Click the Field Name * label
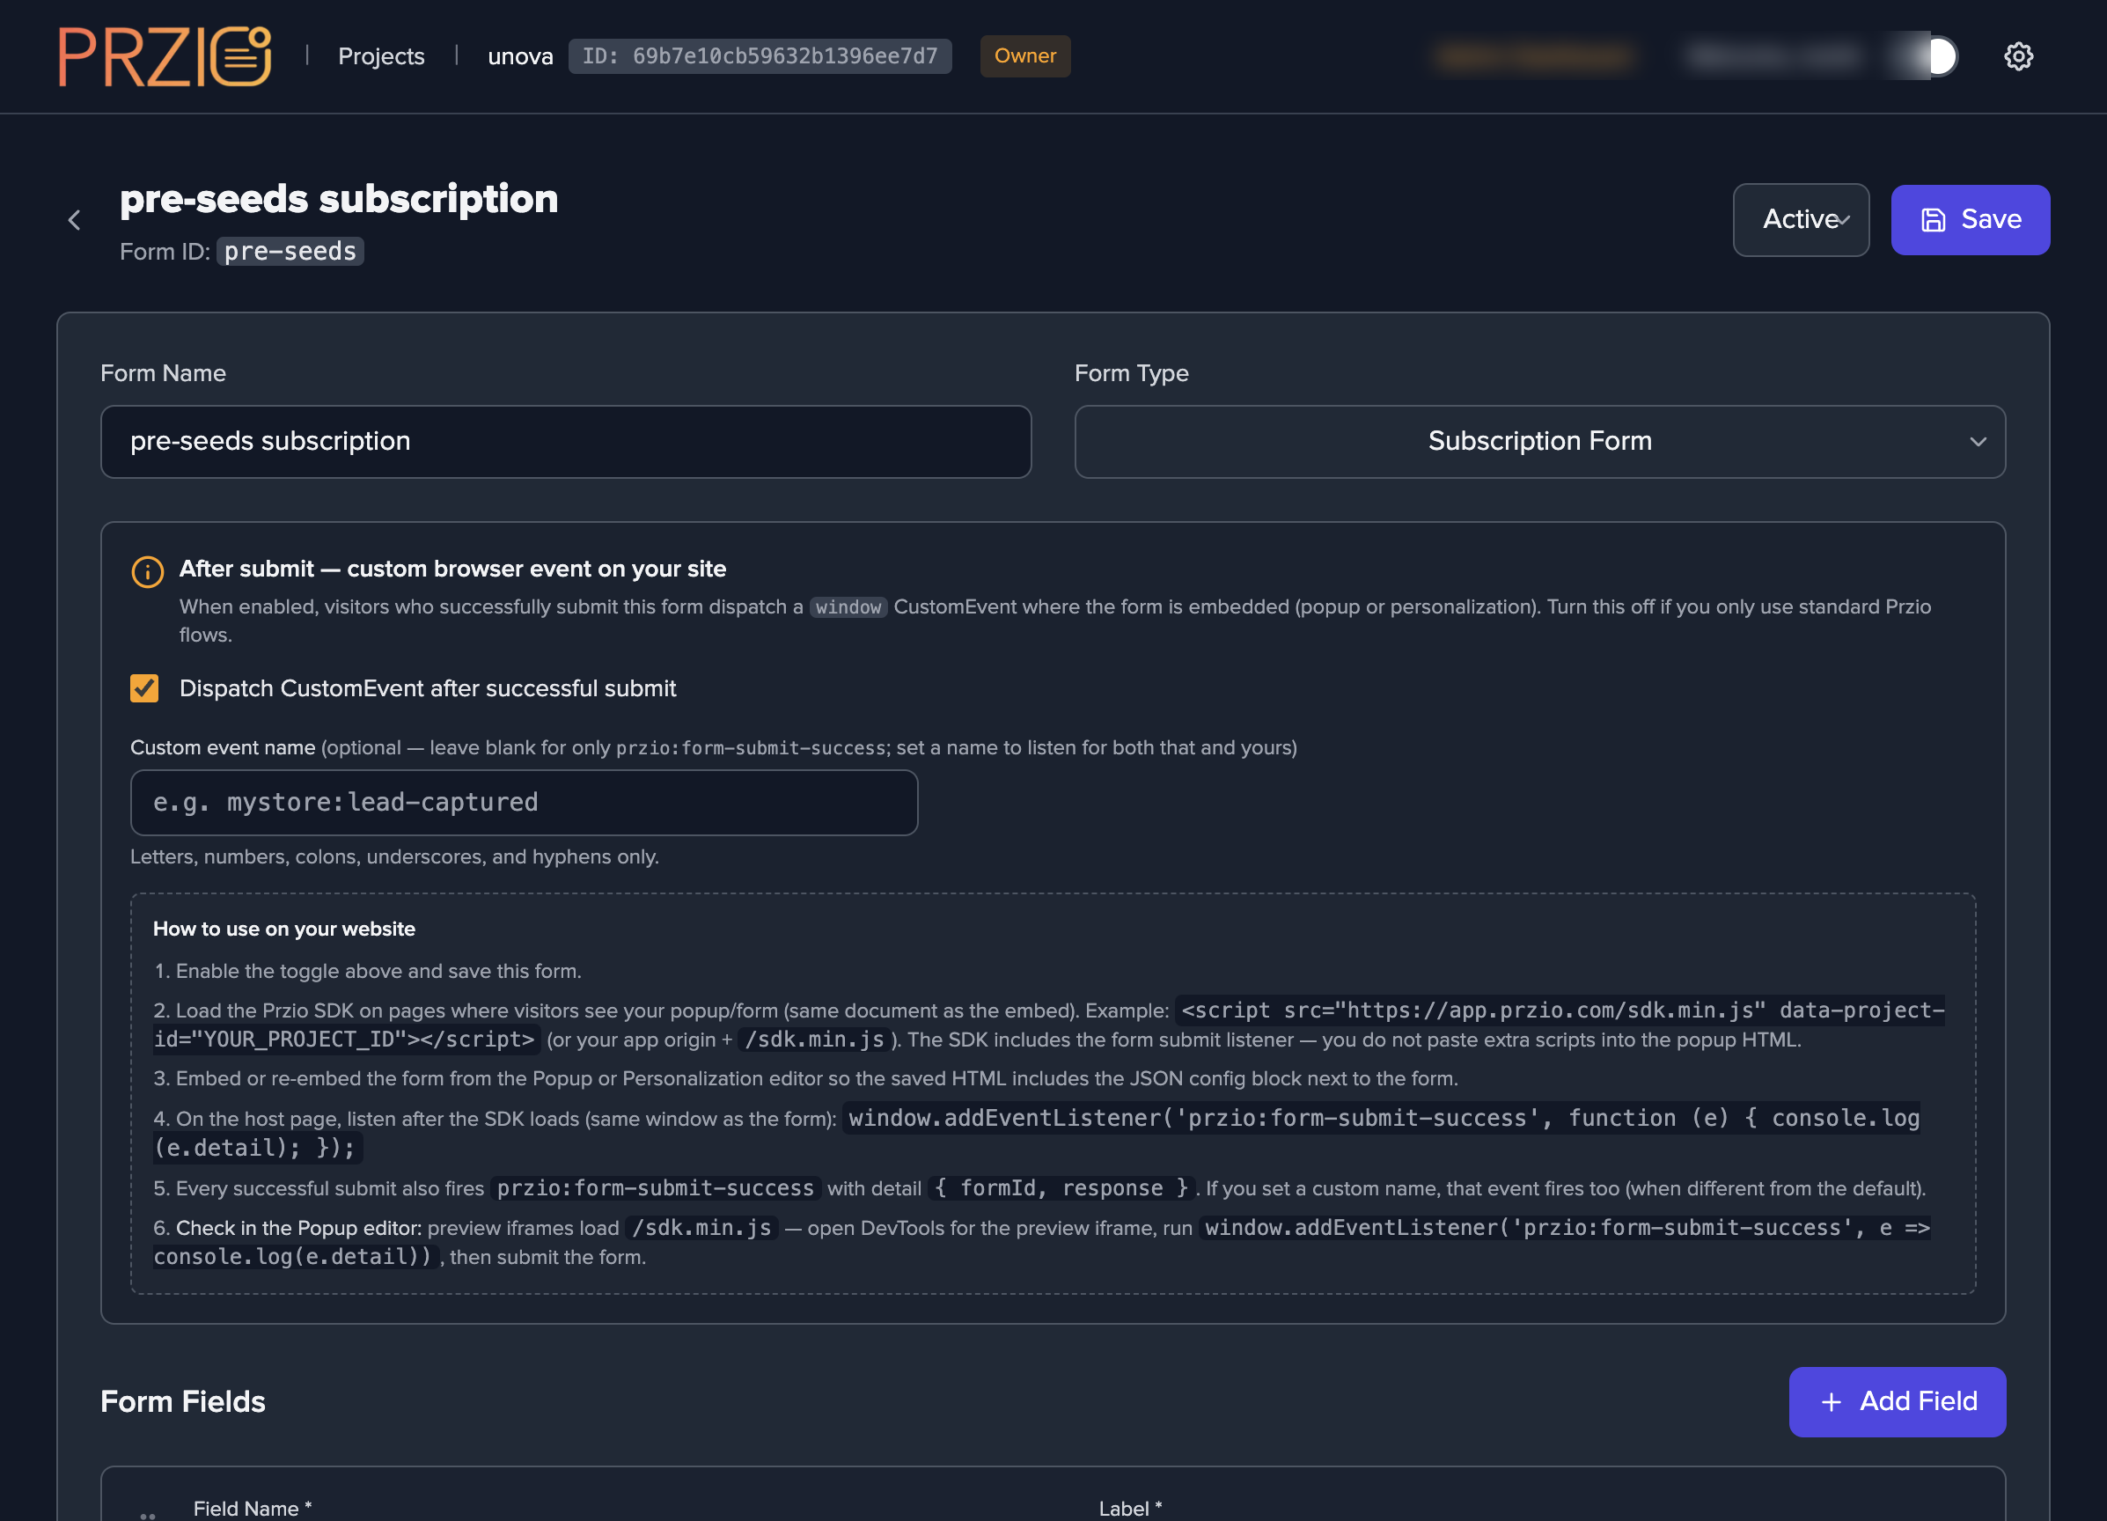 click(253, 1508)
